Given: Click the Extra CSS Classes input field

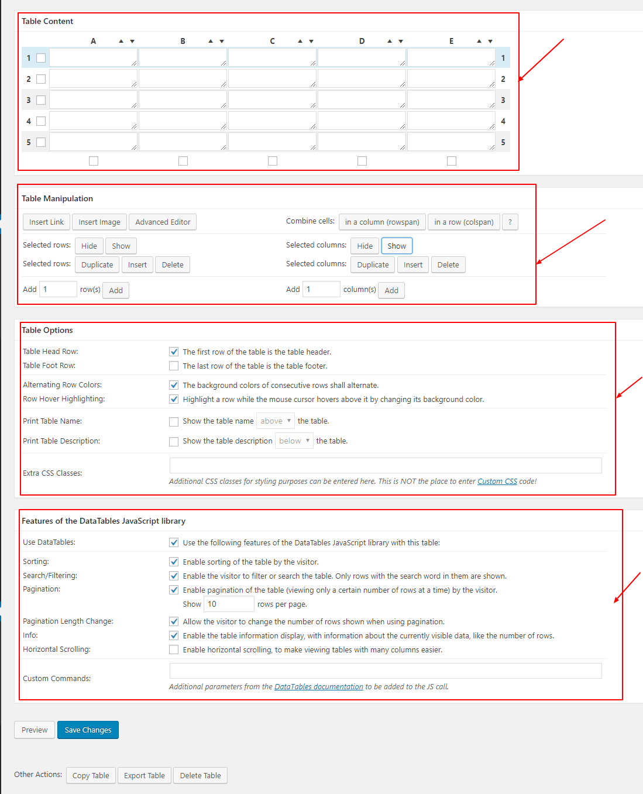Looking at the screenshot, I should [385, 465].
